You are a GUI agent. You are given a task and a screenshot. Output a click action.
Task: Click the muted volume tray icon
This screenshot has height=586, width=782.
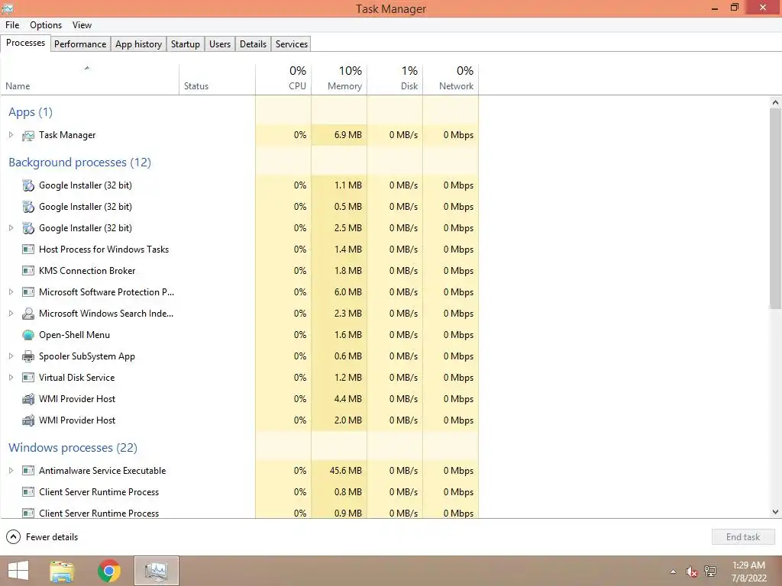(x=691, y=572)
